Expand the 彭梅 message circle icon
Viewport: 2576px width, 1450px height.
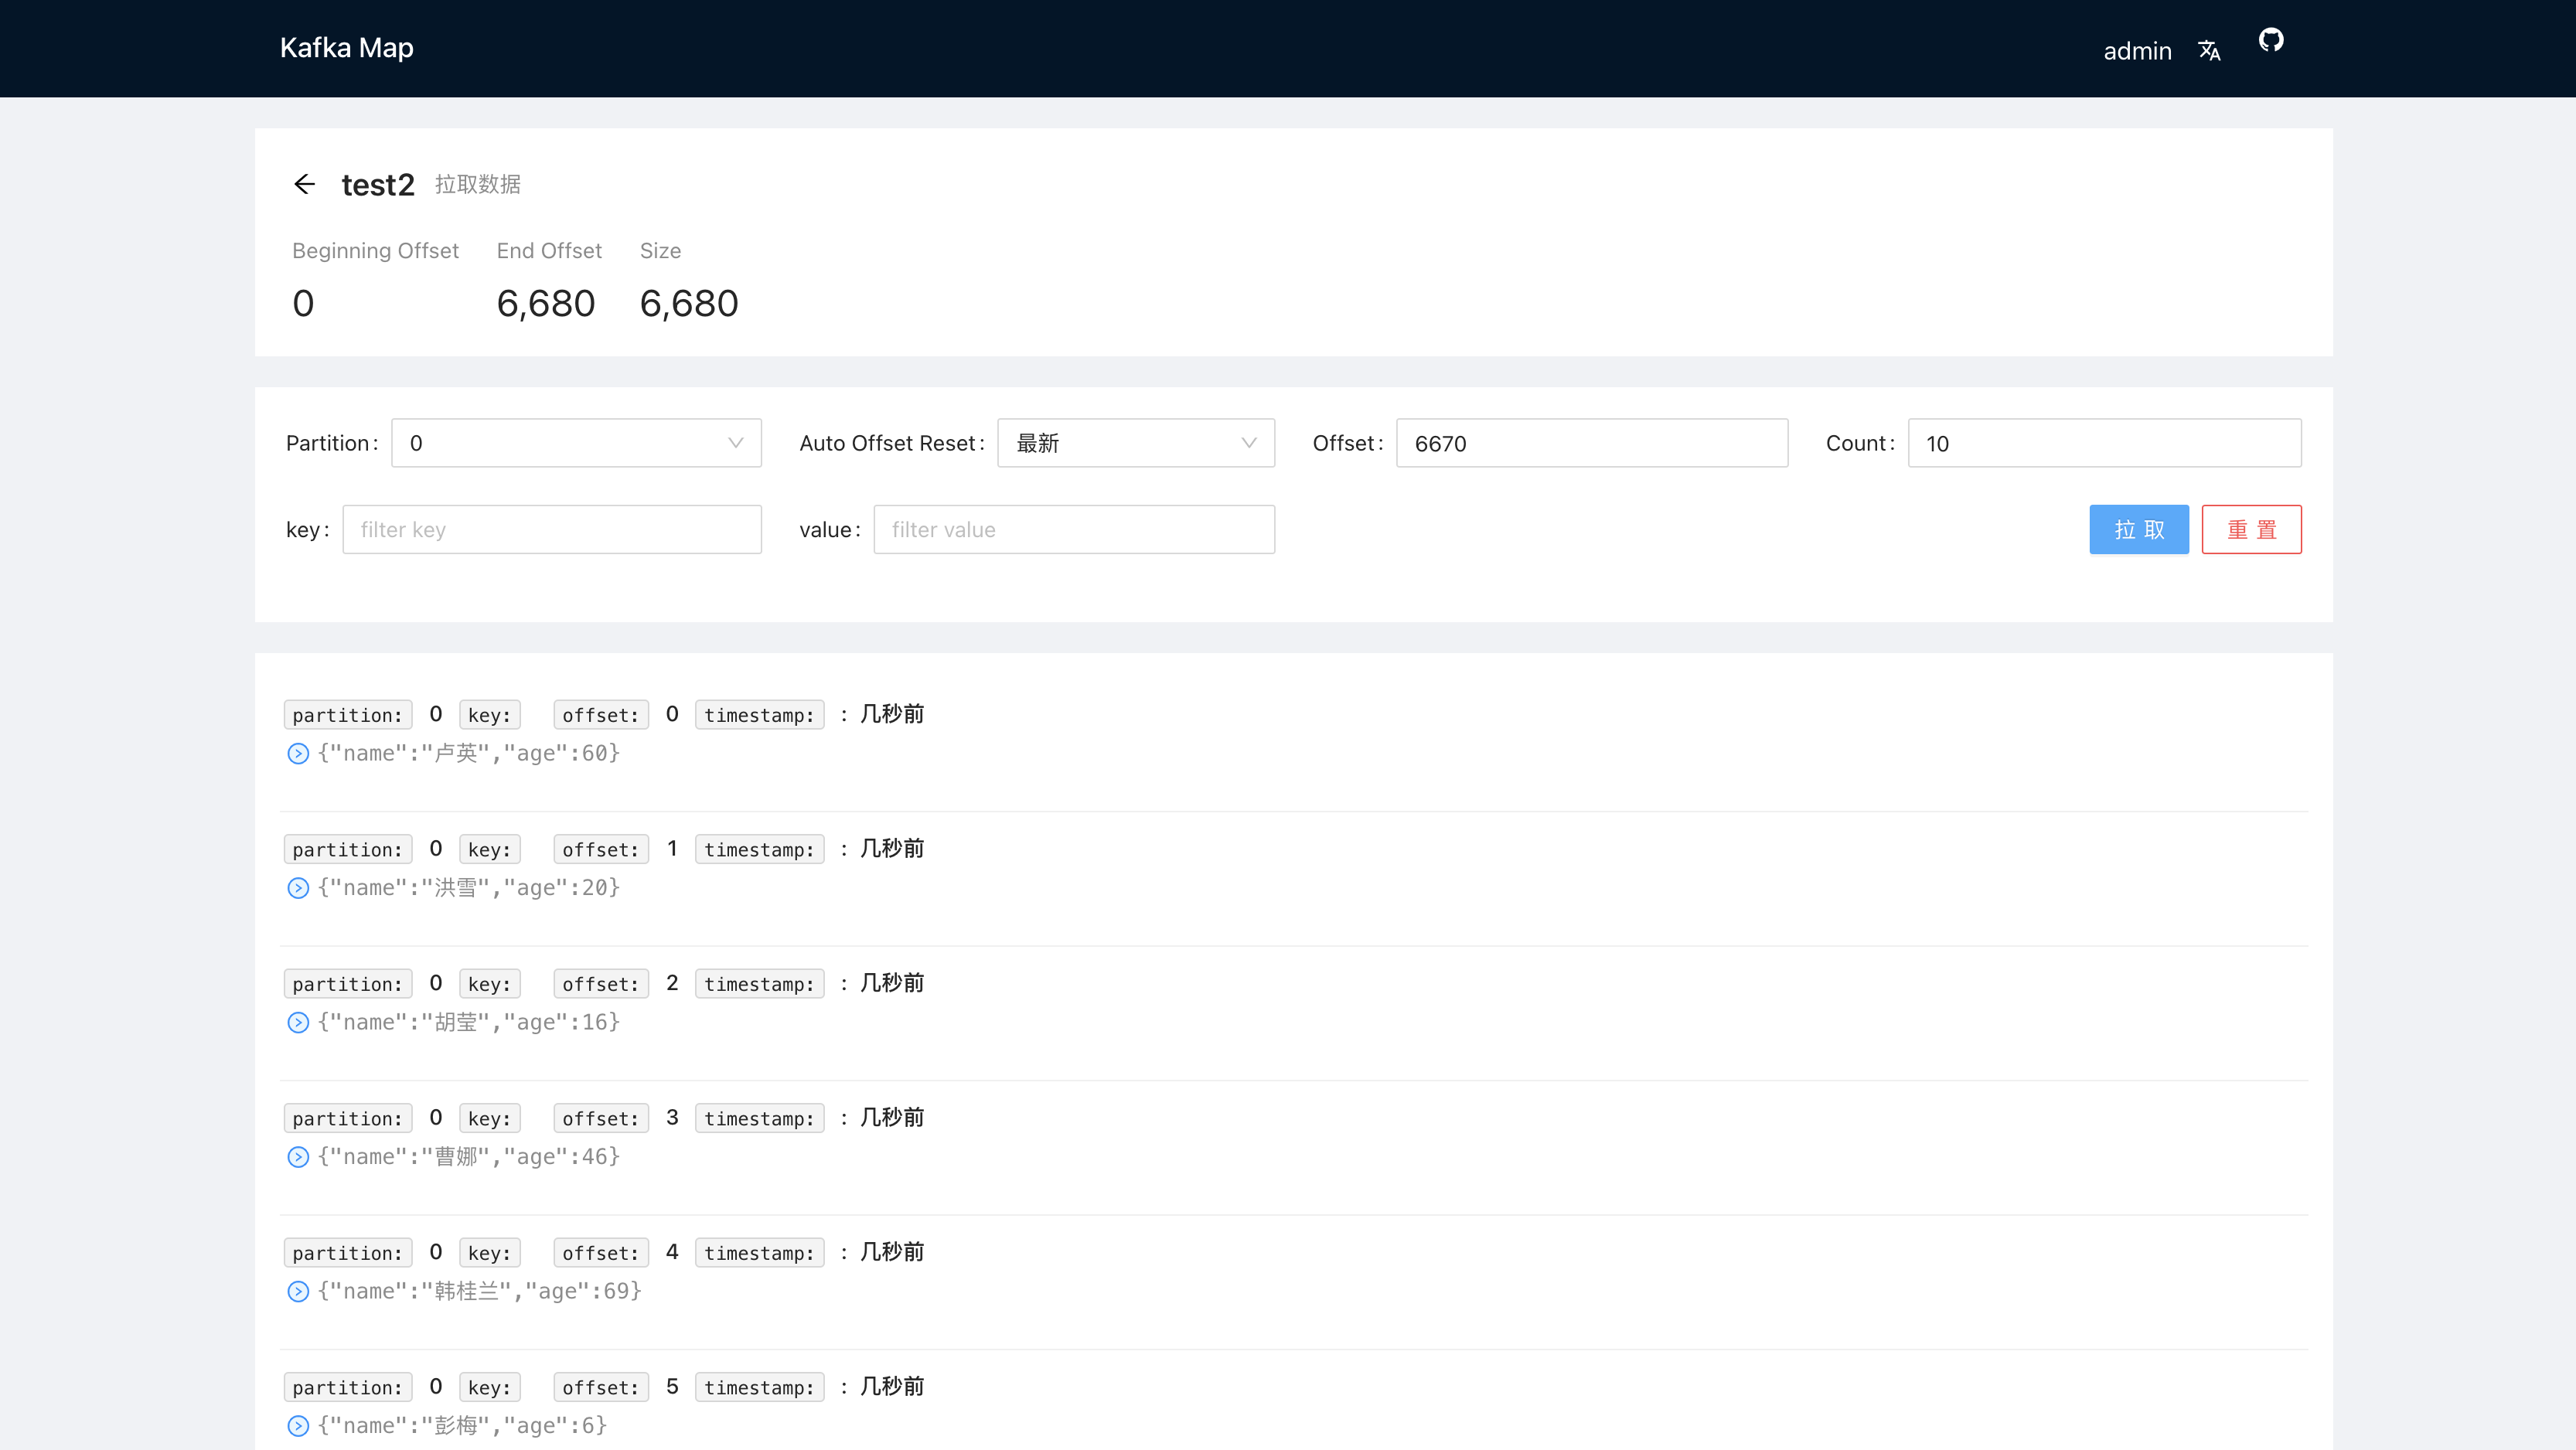pos(298,1426)
